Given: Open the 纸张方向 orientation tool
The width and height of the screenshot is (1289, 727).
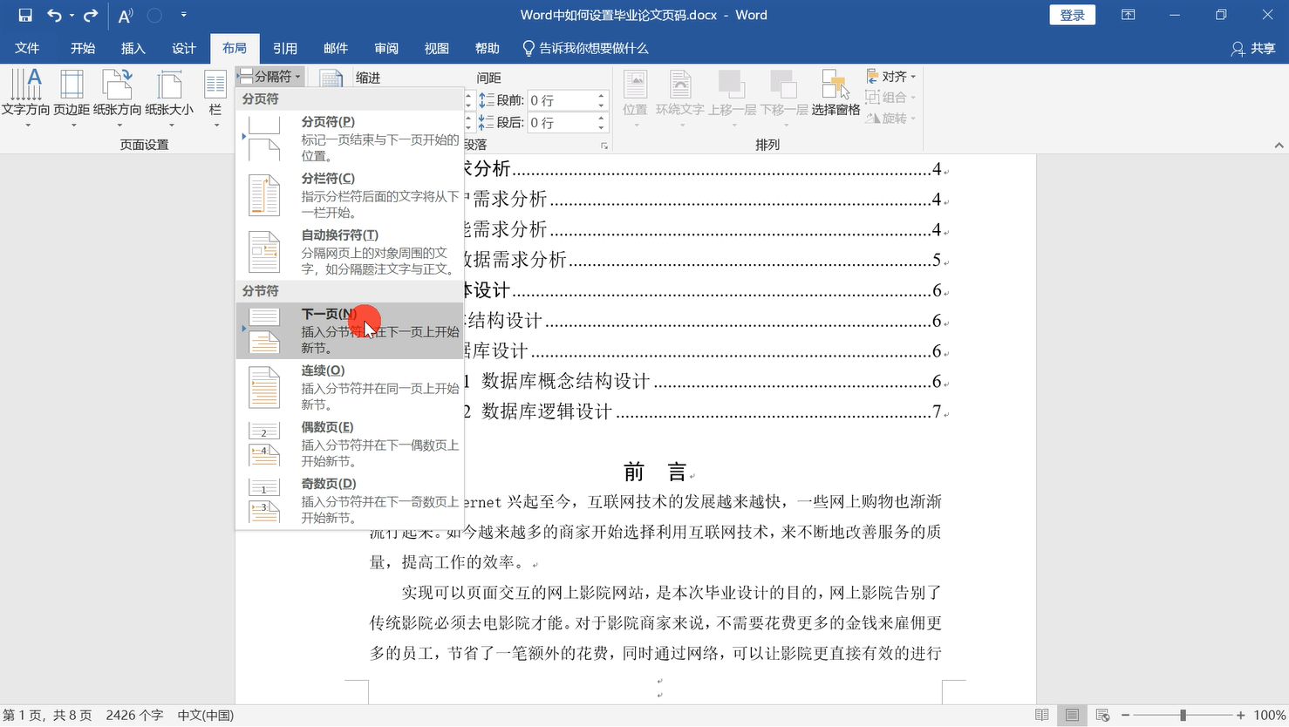Looking at the screenshot, I should pos(118,98).
